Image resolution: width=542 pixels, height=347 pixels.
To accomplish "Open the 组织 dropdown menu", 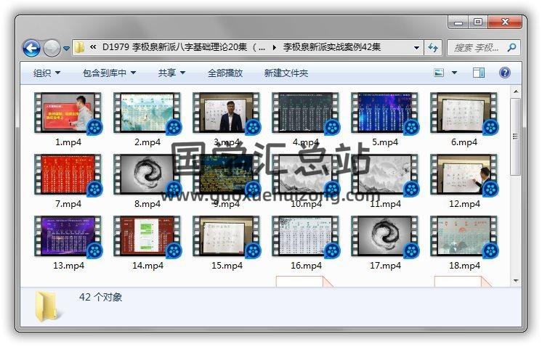I will point(46,73).
